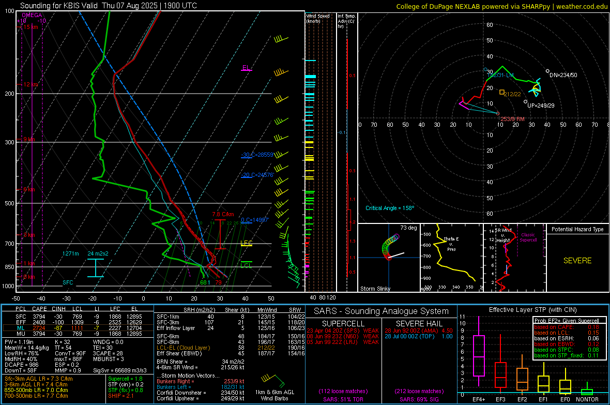This screenshot has height=405, width=610.
Task: Click the 'SARS: 51% TOR' result
Action: click(343, 399)
